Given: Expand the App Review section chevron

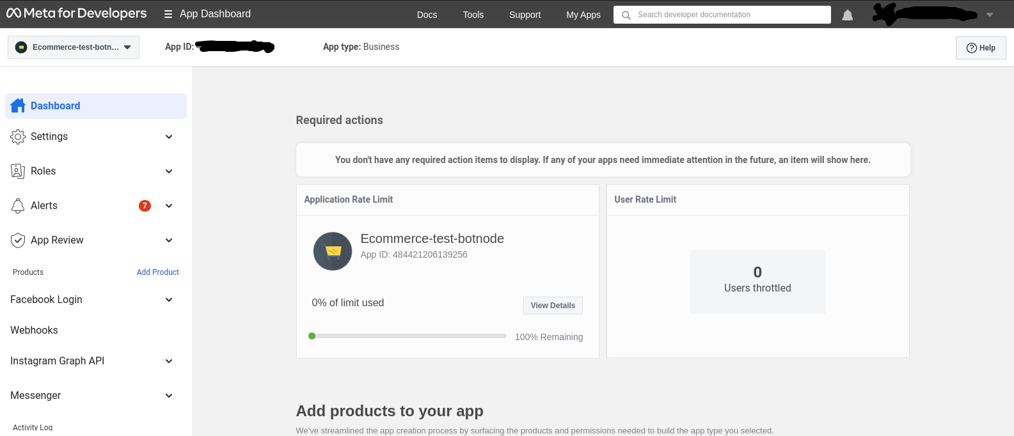Looking at the screenshot, I should [169, 240].
